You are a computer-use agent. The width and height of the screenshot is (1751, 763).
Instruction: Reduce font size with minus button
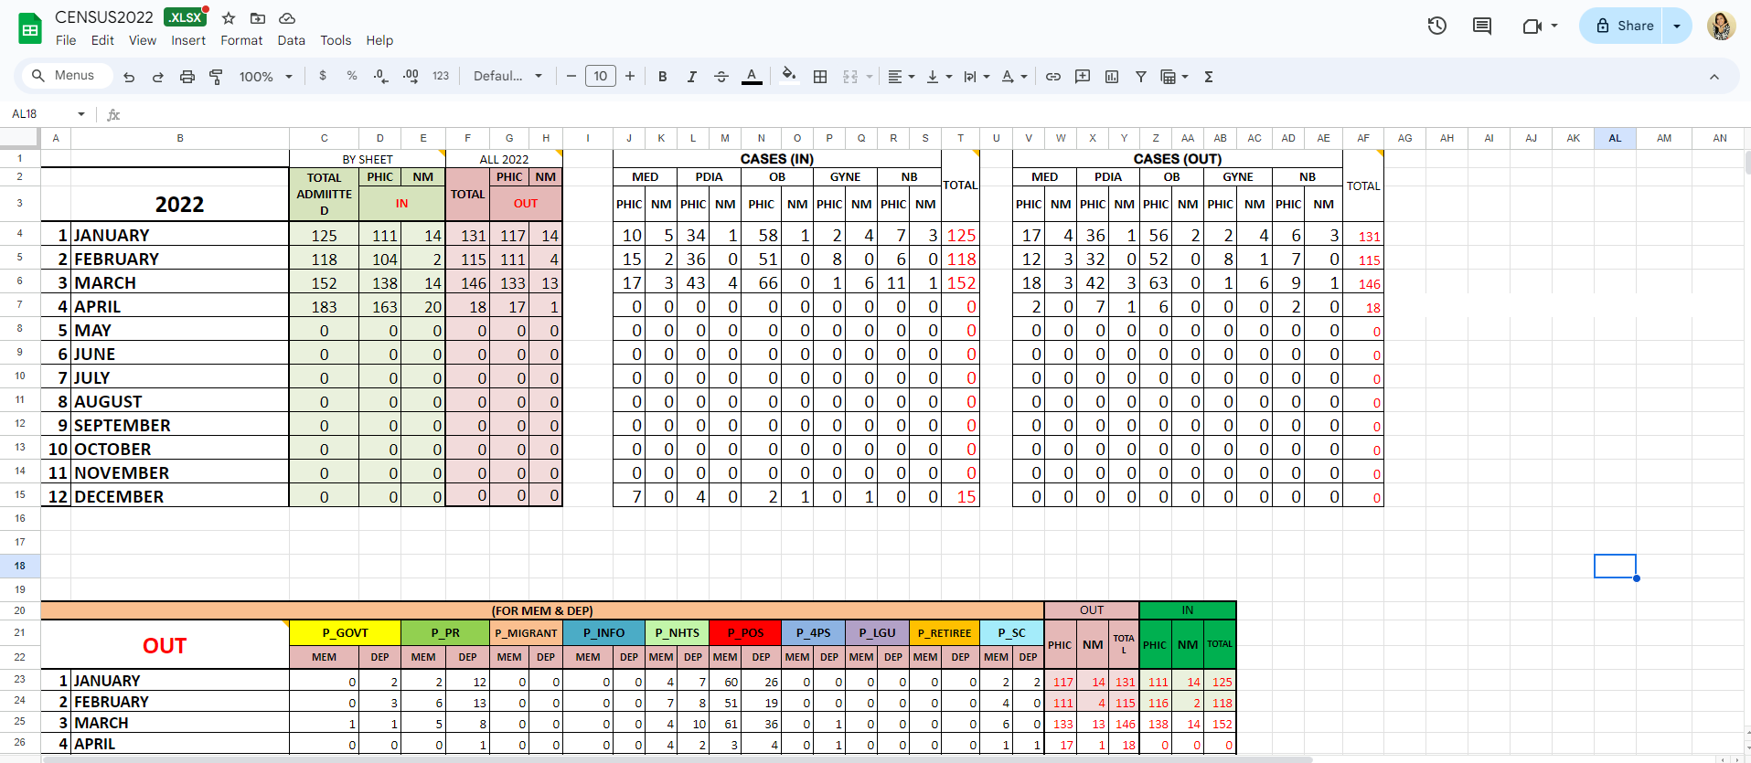click(x=571, y=76)
